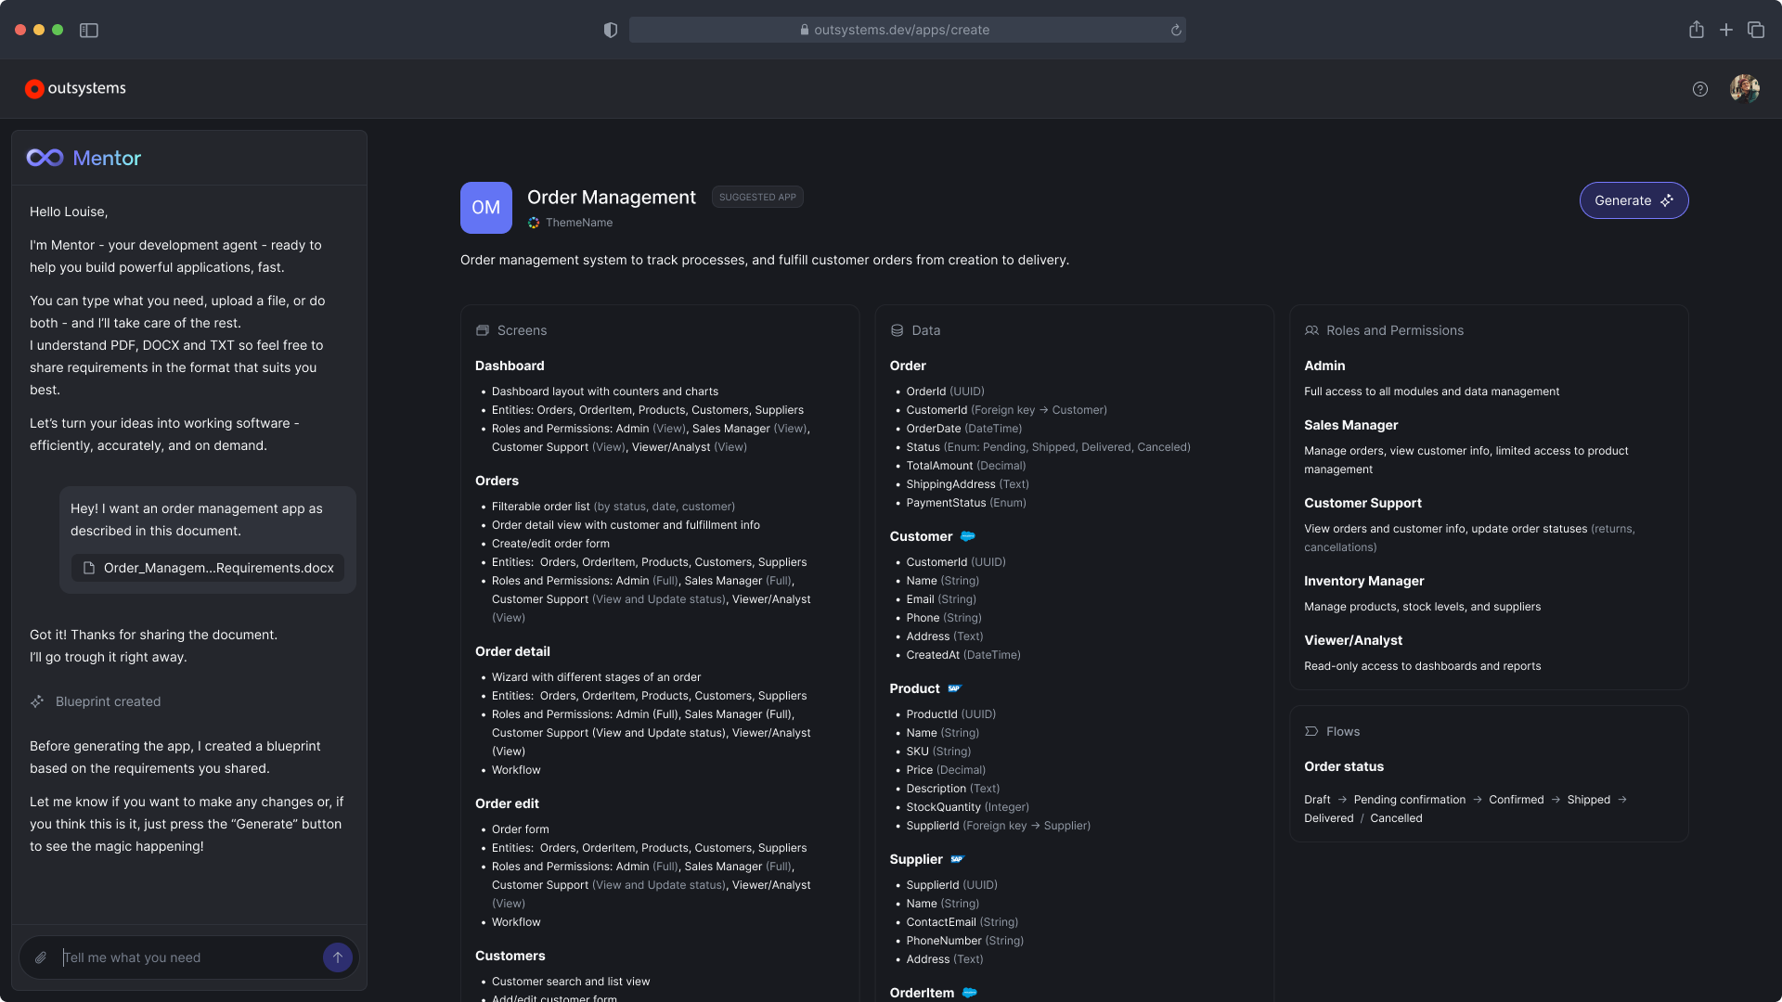Click the Blueprint created sparkle icon
This screenshot has width=1782, height=1002.
tap(37, 701)
